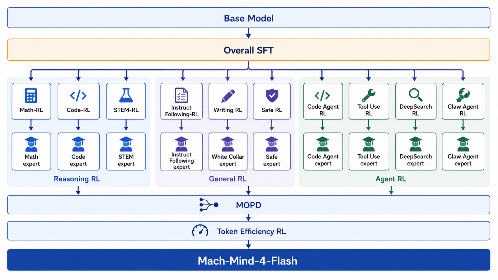Click the graduate icon in STEM expert box
The width and height of the screenshot is (498, 280).
coord(126,144)
